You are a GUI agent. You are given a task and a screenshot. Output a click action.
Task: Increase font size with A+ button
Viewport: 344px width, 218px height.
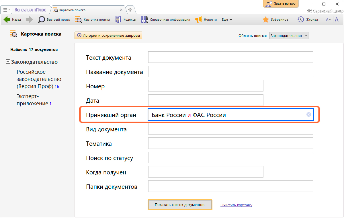338,20
